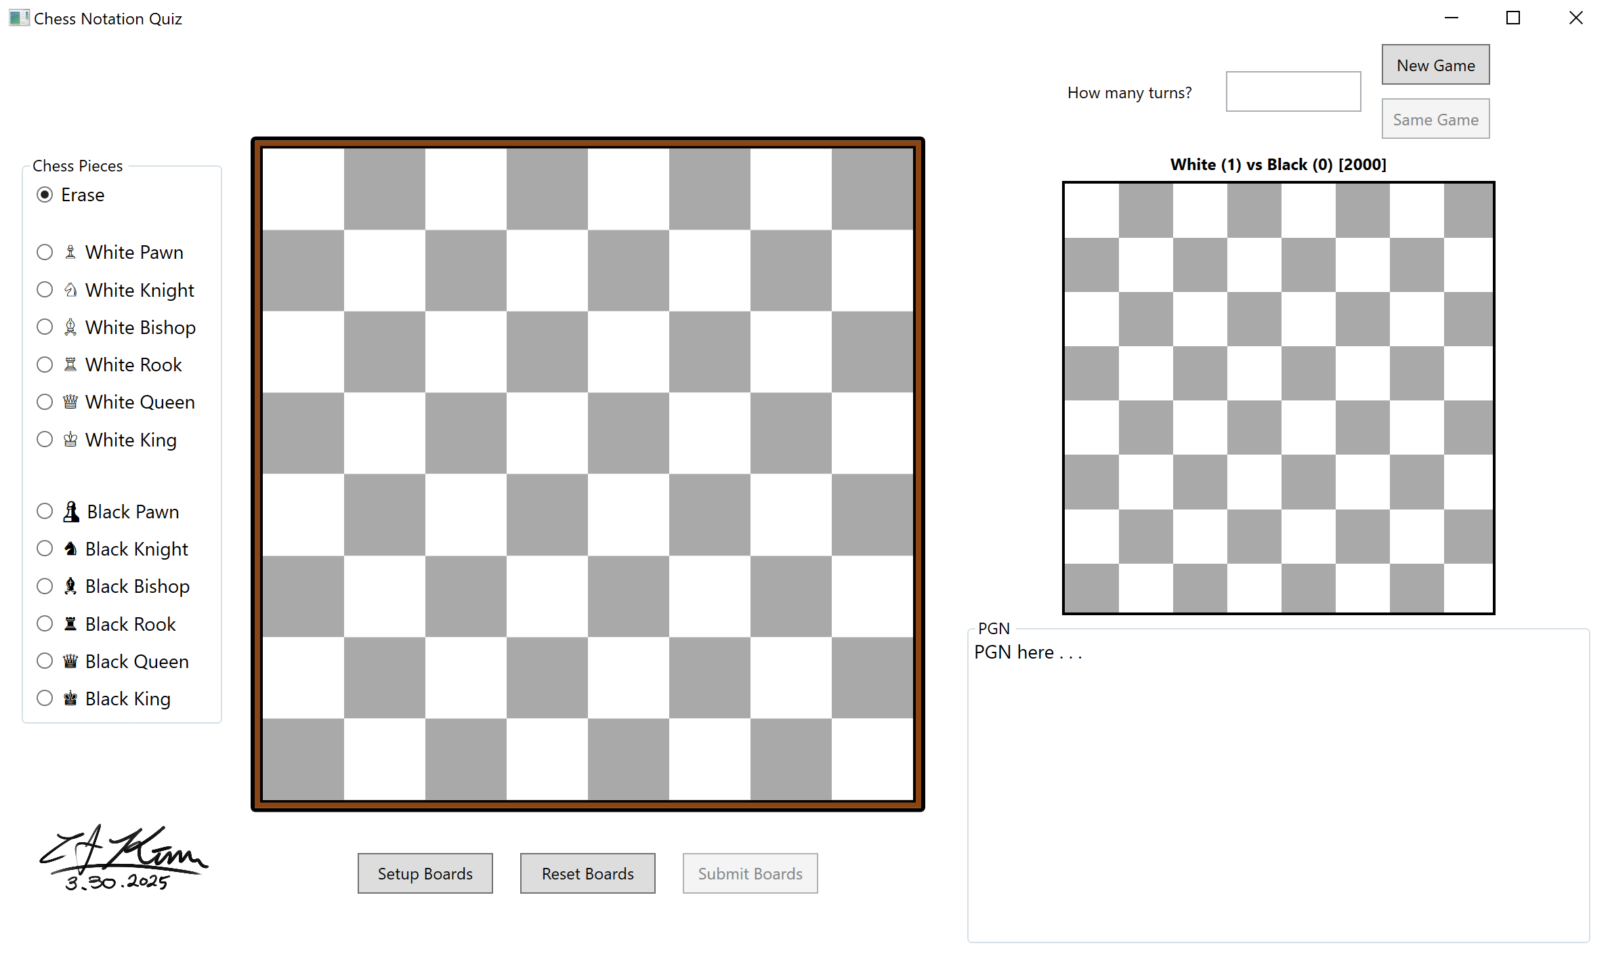This screenshot has height=977, width=1608.
Task: Choose the Black Queen radio option
Action: point(45,661)
